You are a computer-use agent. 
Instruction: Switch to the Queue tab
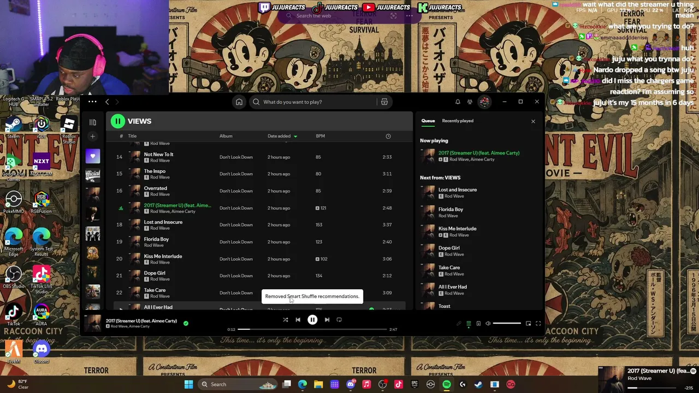click(428, 121)
